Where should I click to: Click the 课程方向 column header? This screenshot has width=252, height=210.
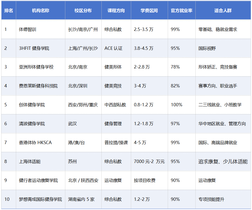pyautogui.click(x=116, y=10)
